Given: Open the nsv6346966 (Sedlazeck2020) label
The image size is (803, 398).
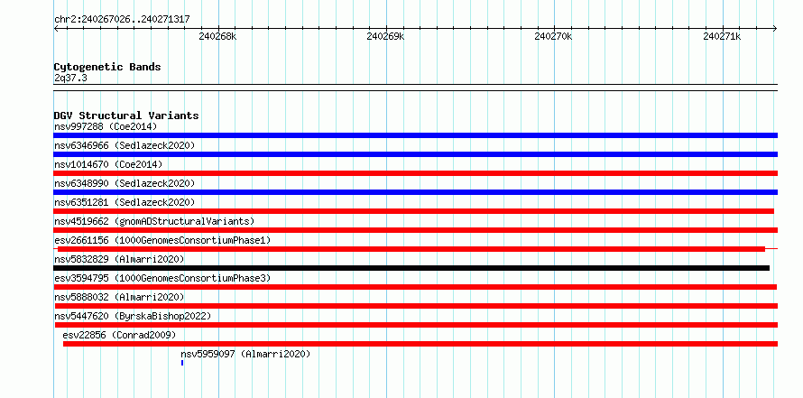Looking at the screenshot, I should (x=125, y=145).
